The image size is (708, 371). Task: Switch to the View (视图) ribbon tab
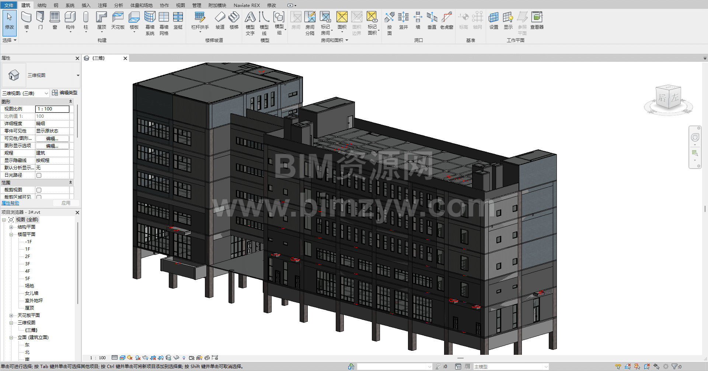pyautogui.click(x=181, y=5)
